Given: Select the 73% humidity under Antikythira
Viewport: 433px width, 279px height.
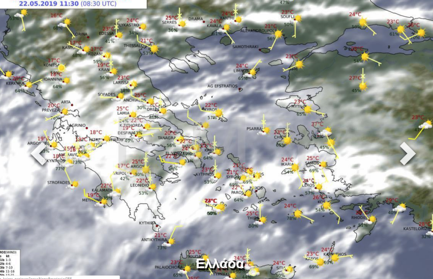Looking at the screenshot, I should coord(161,248).
